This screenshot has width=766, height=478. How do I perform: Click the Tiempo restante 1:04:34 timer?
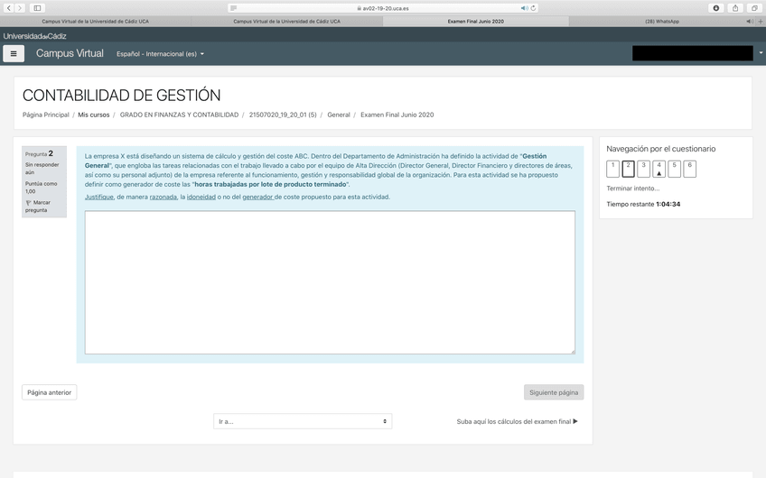tap(643, 205)
